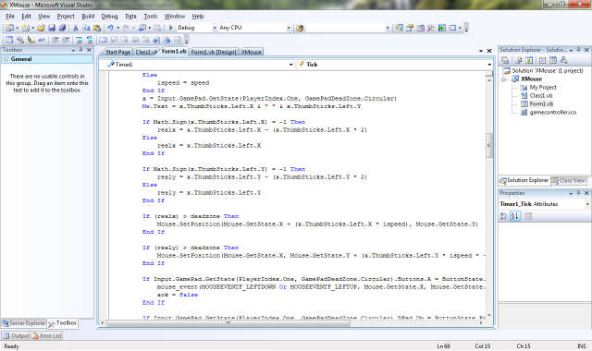
Task: Open the Project menu
Action: (x=66, y=17)
